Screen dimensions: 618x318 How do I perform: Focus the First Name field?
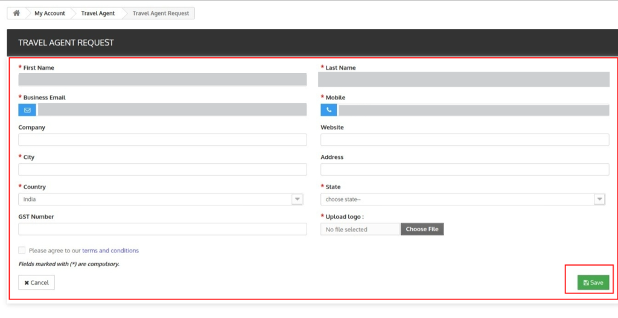coord(162,79)
